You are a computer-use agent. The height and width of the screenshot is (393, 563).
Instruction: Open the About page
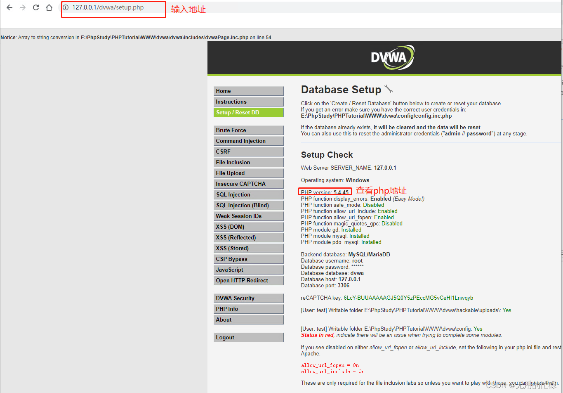point(249,320)
